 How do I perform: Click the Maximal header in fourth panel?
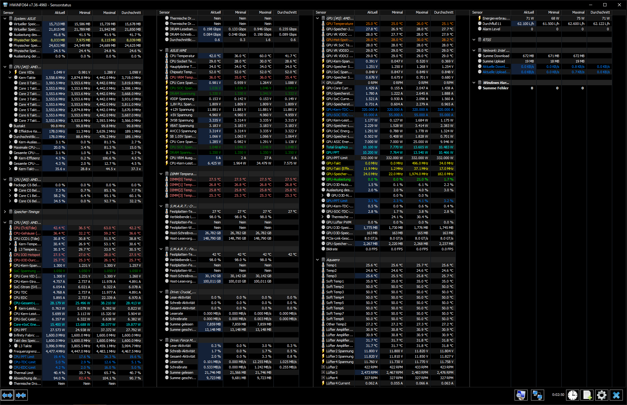tap(578, 12)
